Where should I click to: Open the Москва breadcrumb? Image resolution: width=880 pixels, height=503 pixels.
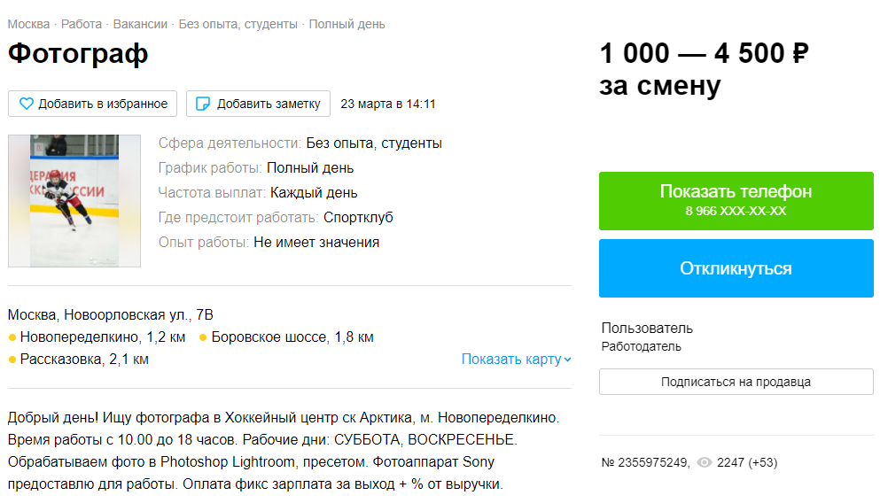point(28,24)
